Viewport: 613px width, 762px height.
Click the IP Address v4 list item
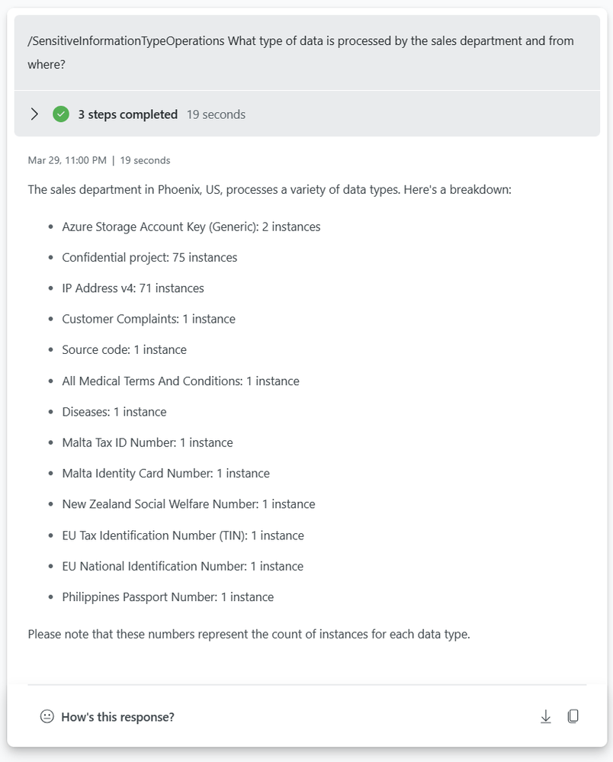(x=133, y=288)
